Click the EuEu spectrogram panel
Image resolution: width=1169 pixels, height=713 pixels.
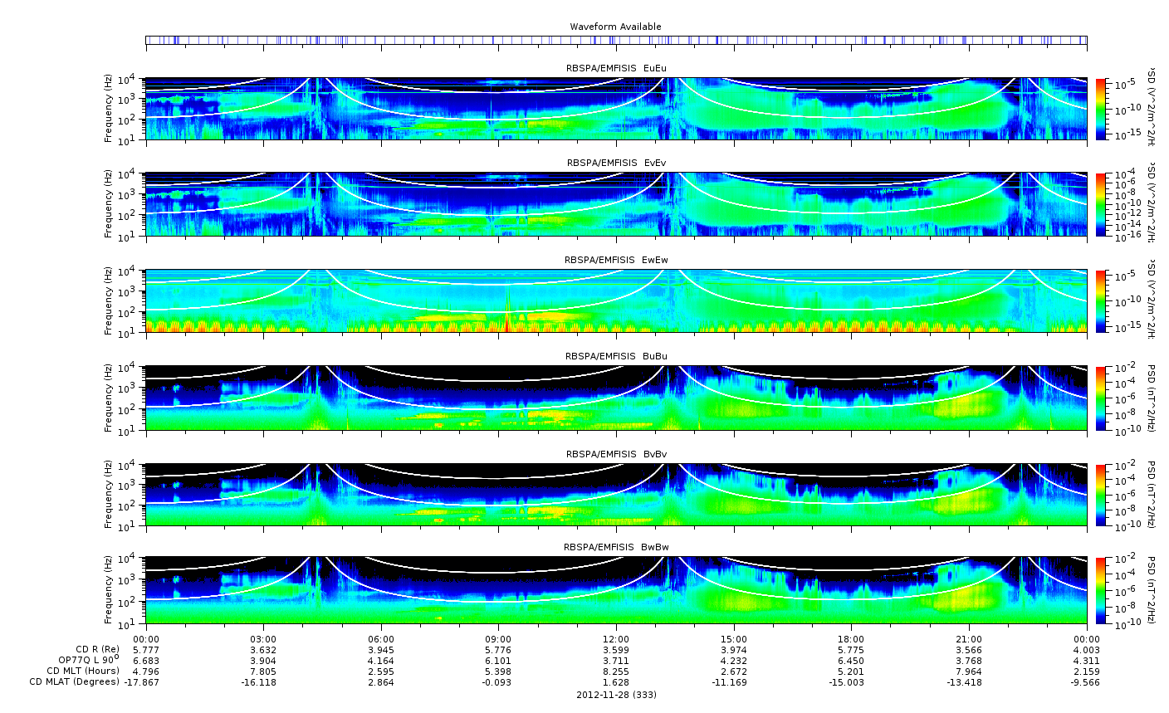click(x=616, y=109)
